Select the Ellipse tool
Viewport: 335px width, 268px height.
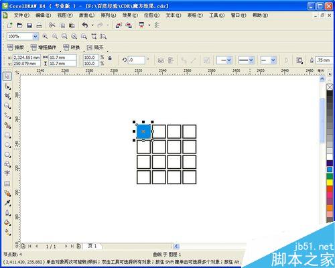(x=7, y=145)
